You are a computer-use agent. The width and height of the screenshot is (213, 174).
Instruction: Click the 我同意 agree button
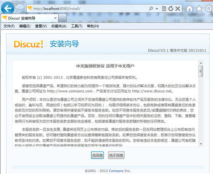click(97, 155)
